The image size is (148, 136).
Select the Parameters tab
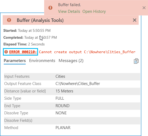click(15, 61)
